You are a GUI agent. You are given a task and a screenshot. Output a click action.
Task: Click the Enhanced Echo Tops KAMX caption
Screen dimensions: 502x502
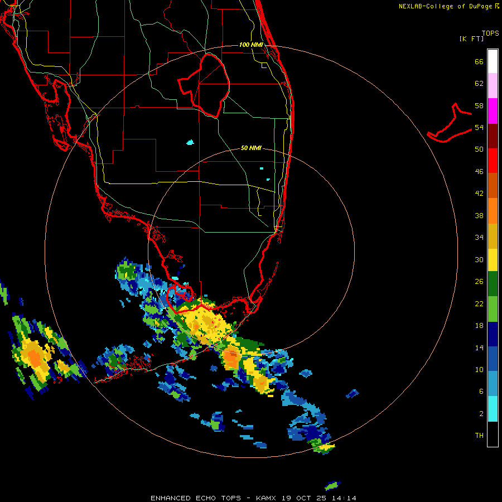(x=253, y=498)
